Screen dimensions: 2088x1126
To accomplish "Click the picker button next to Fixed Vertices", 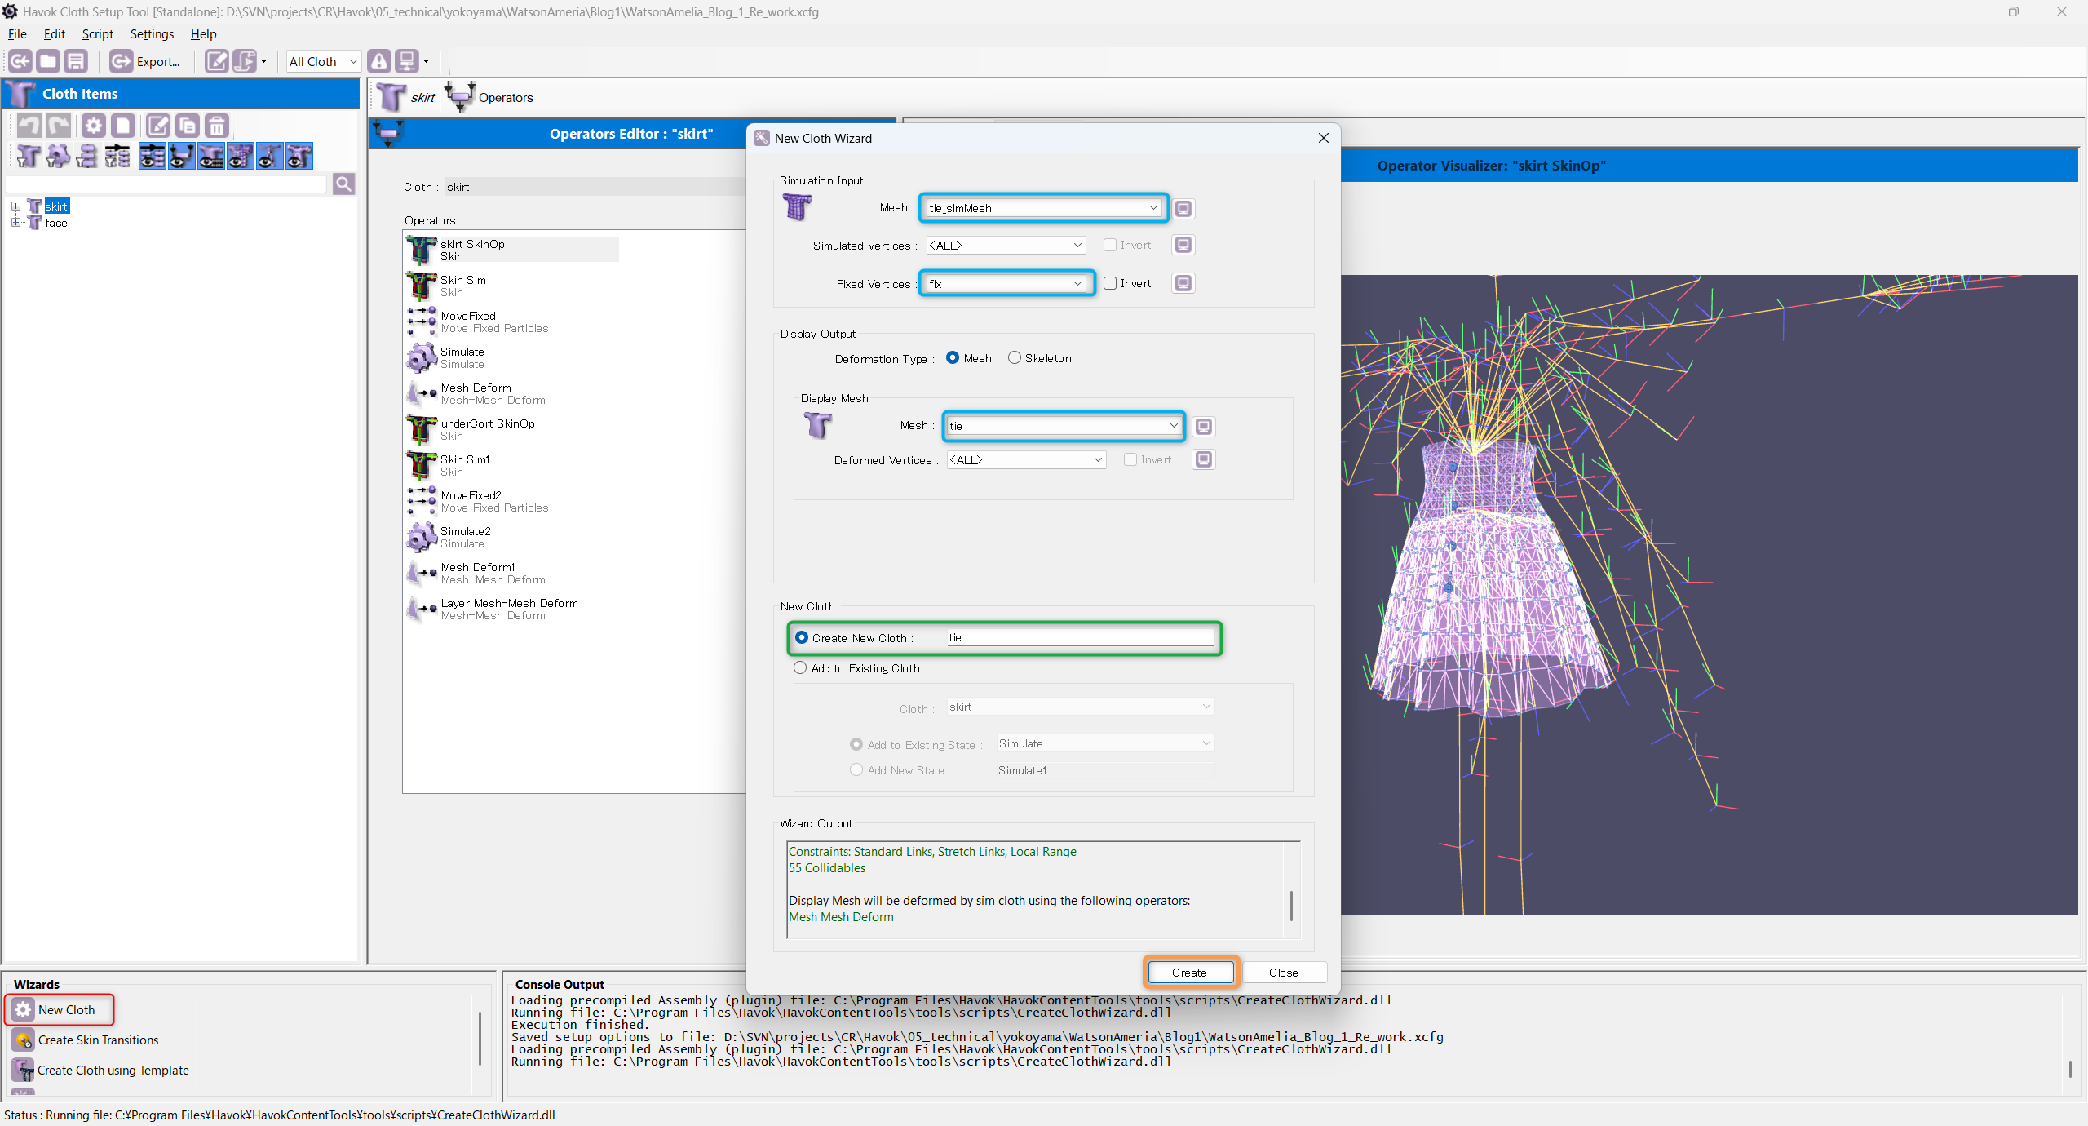I will (x=1183, y=283).
